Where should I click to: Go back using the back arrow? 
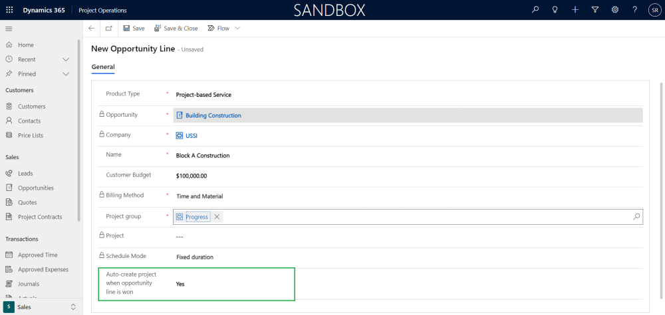point(91,29)
